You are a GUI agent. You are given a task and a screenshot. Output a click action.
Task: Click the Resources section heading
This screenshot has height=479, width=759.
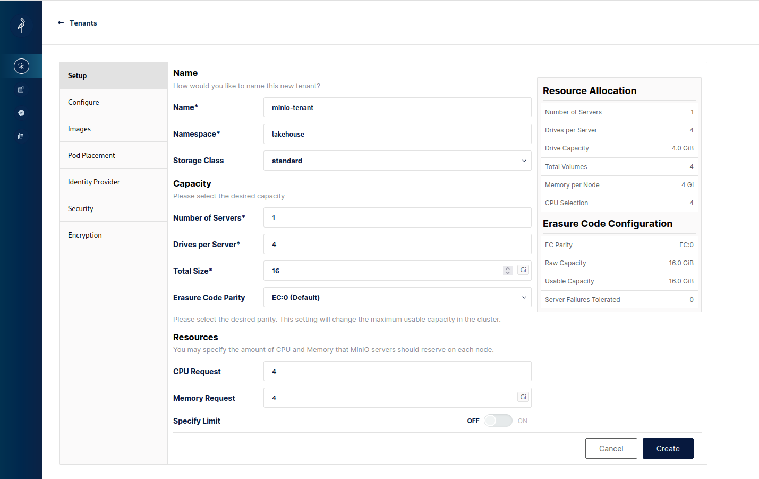195,337
